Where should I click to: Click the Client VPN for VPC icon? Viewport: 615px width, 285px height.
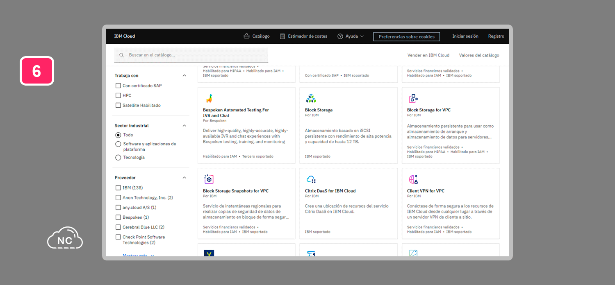click(413, 179)
